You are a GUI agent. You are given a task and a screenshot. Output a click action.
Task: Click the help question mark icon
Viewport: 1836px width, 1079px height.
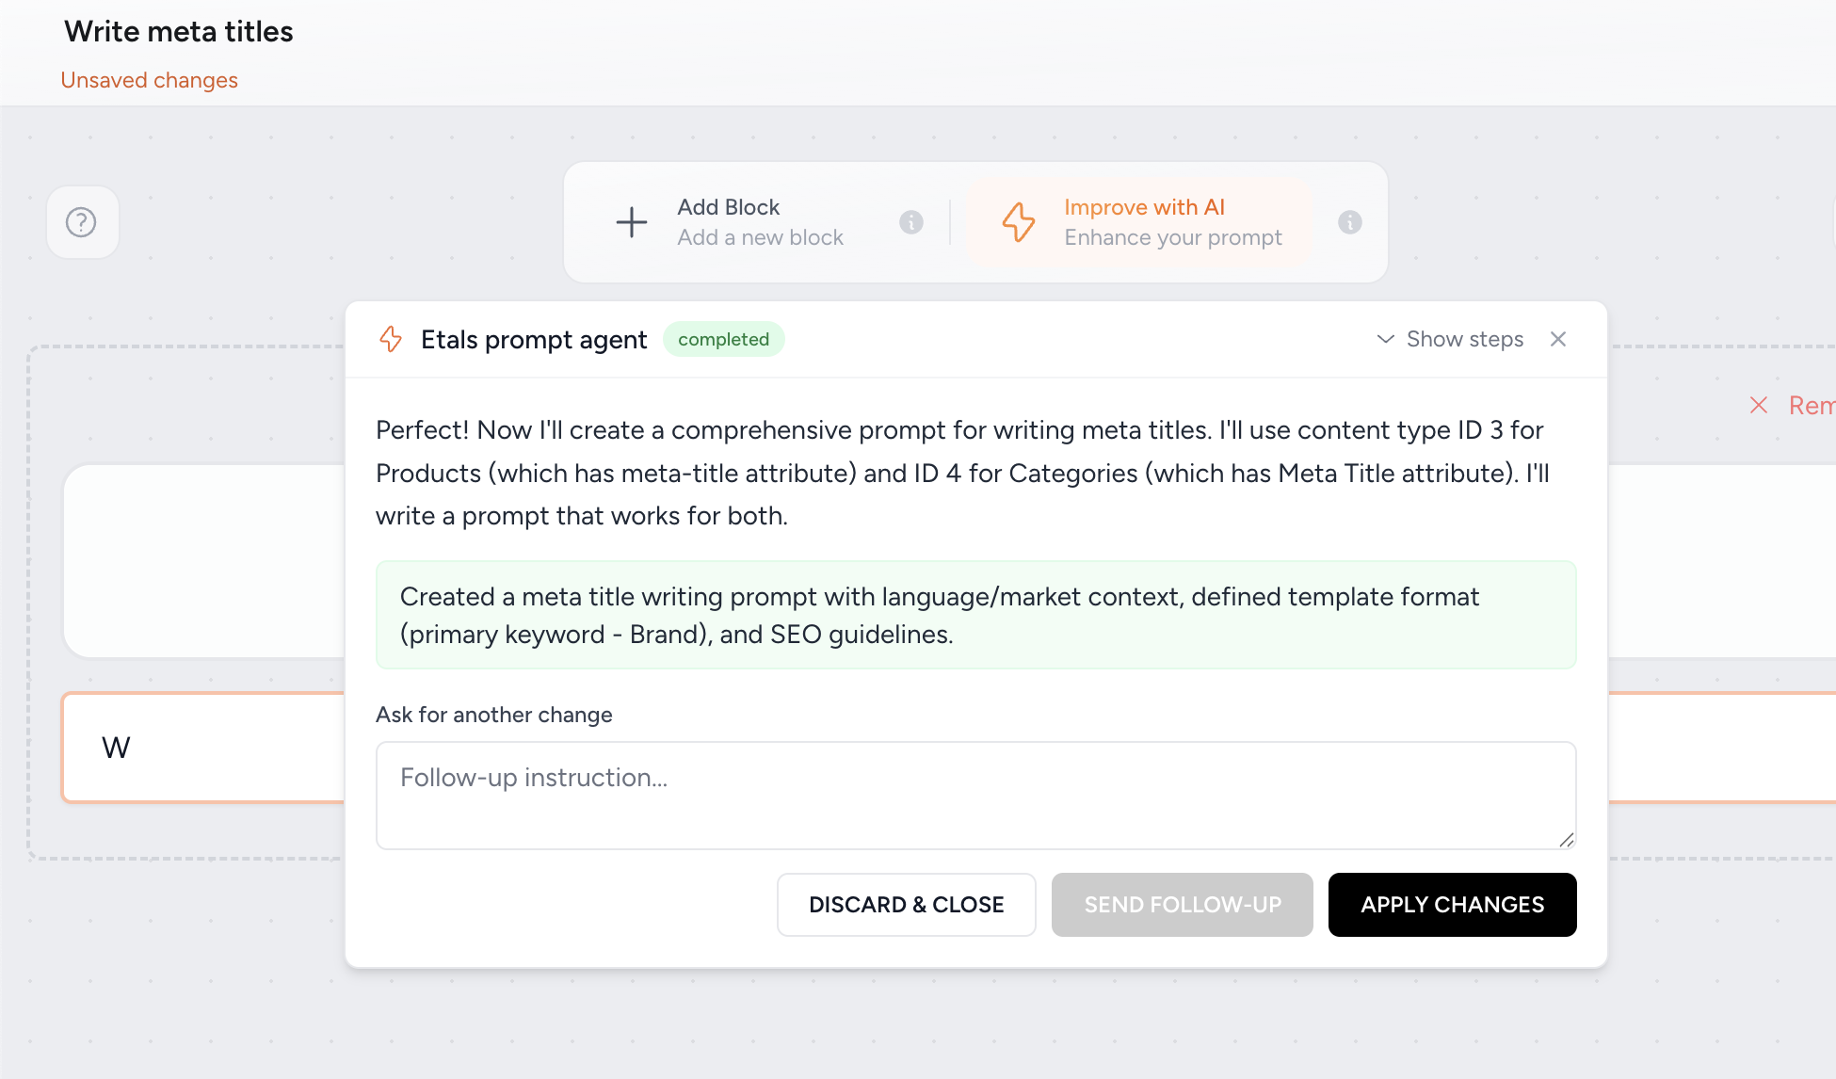pos(82,222)
